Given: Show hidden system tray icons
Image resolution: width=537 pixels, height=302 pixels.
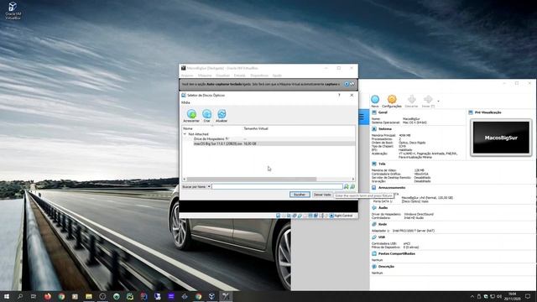Looking at the screenshot, I should coord(472,296).
